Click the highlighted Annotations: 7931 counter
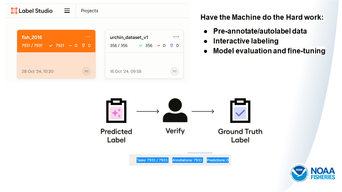This screenshot has height=192, width=342. [187, 160]
